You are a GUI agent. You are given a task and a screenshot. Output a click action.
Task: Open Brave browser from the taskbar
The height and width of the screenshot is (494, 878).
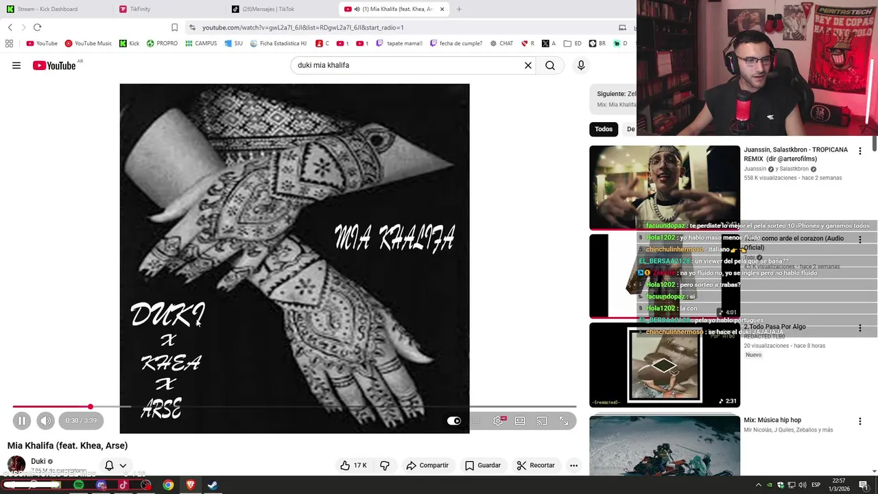(191, 485)
